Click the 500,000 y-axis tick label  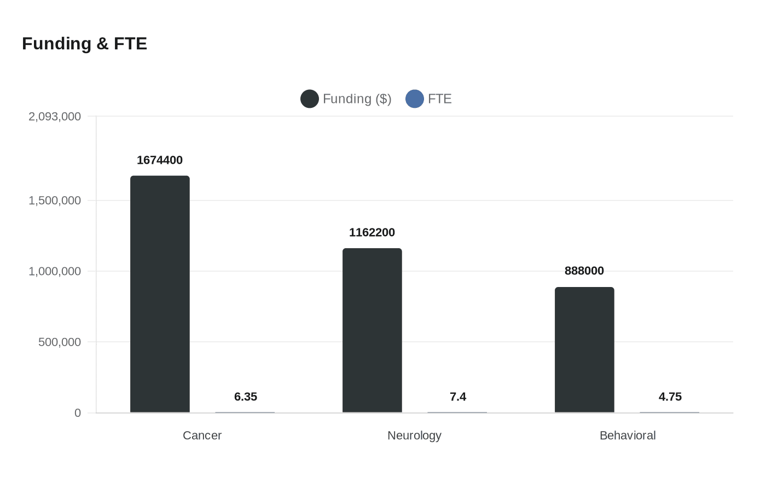click(60, 342)
